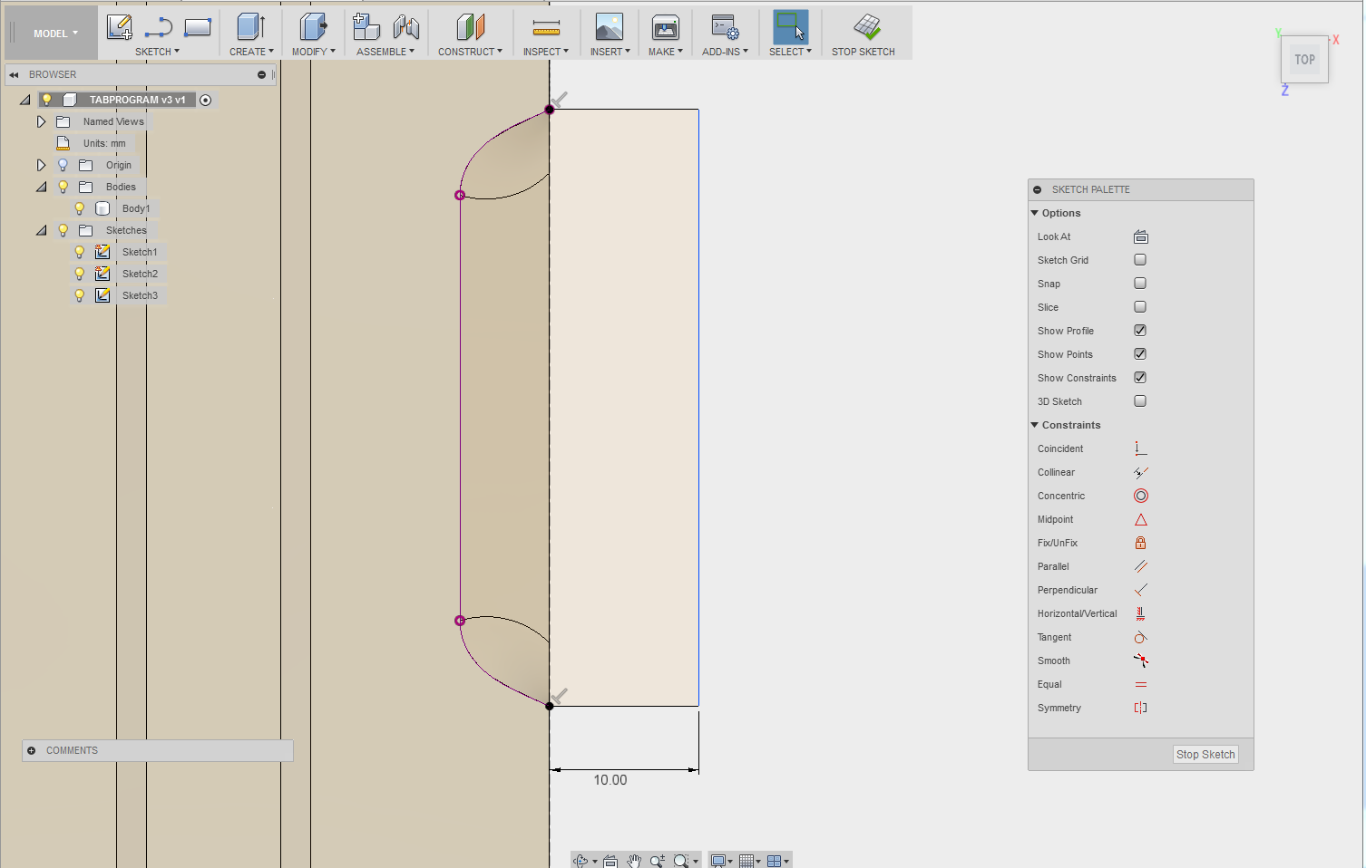Apply the Equal constraint

pyautogui.click(x=1141, y=684)
